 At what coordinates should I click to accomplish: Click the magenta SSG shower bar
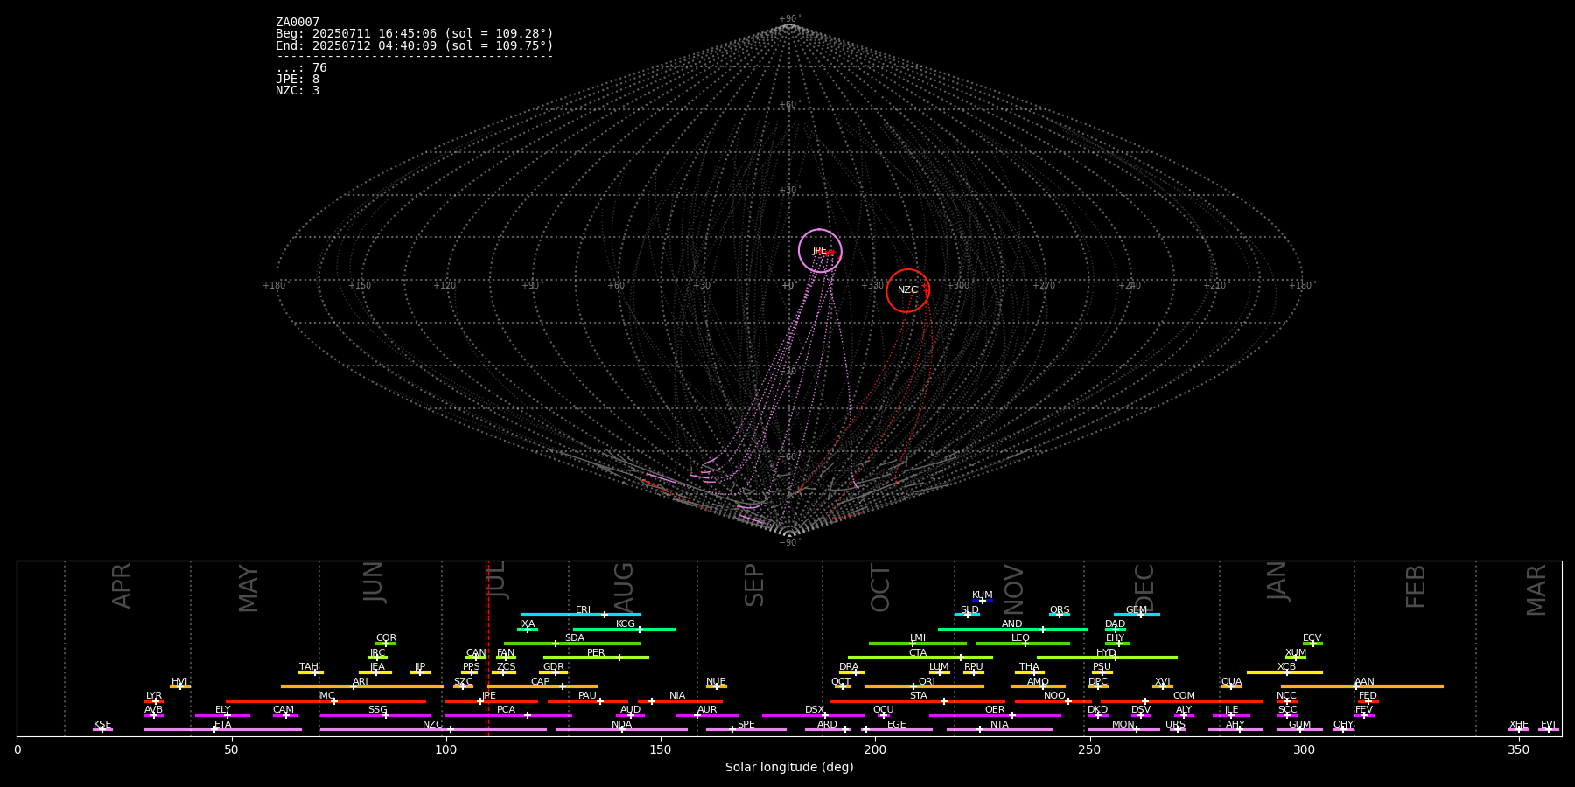tap(374, 715)
